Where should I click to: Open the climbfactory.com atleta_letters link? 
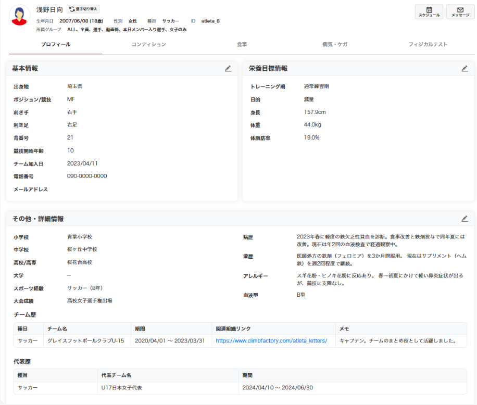tap(271, 341)
